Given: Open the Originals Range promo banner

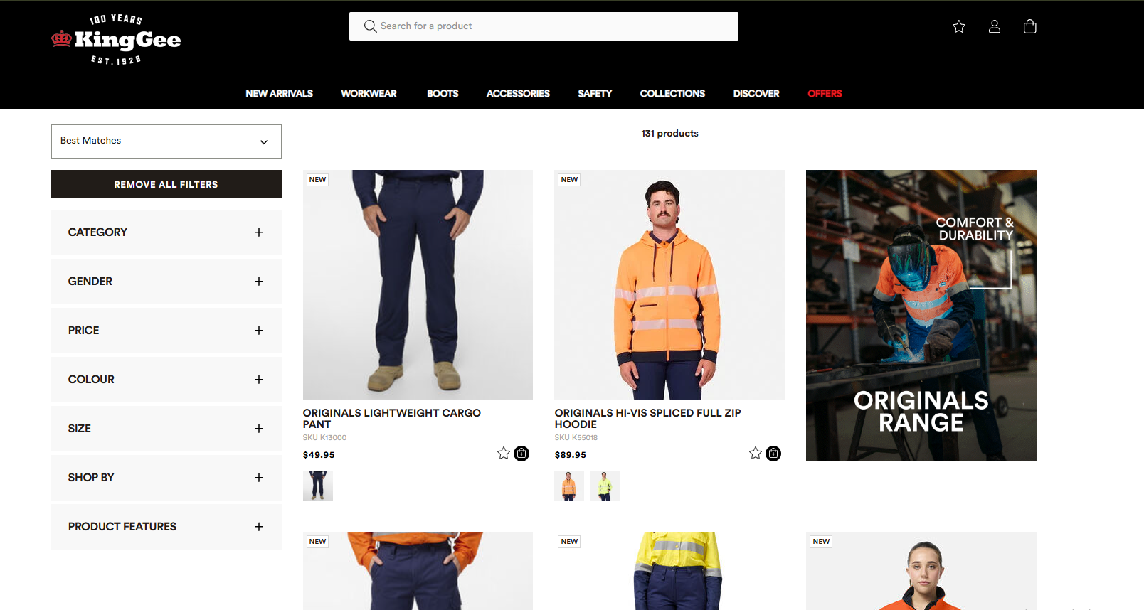Looking at the screenshot, I should pyautogui.click(x=921, y=316).
